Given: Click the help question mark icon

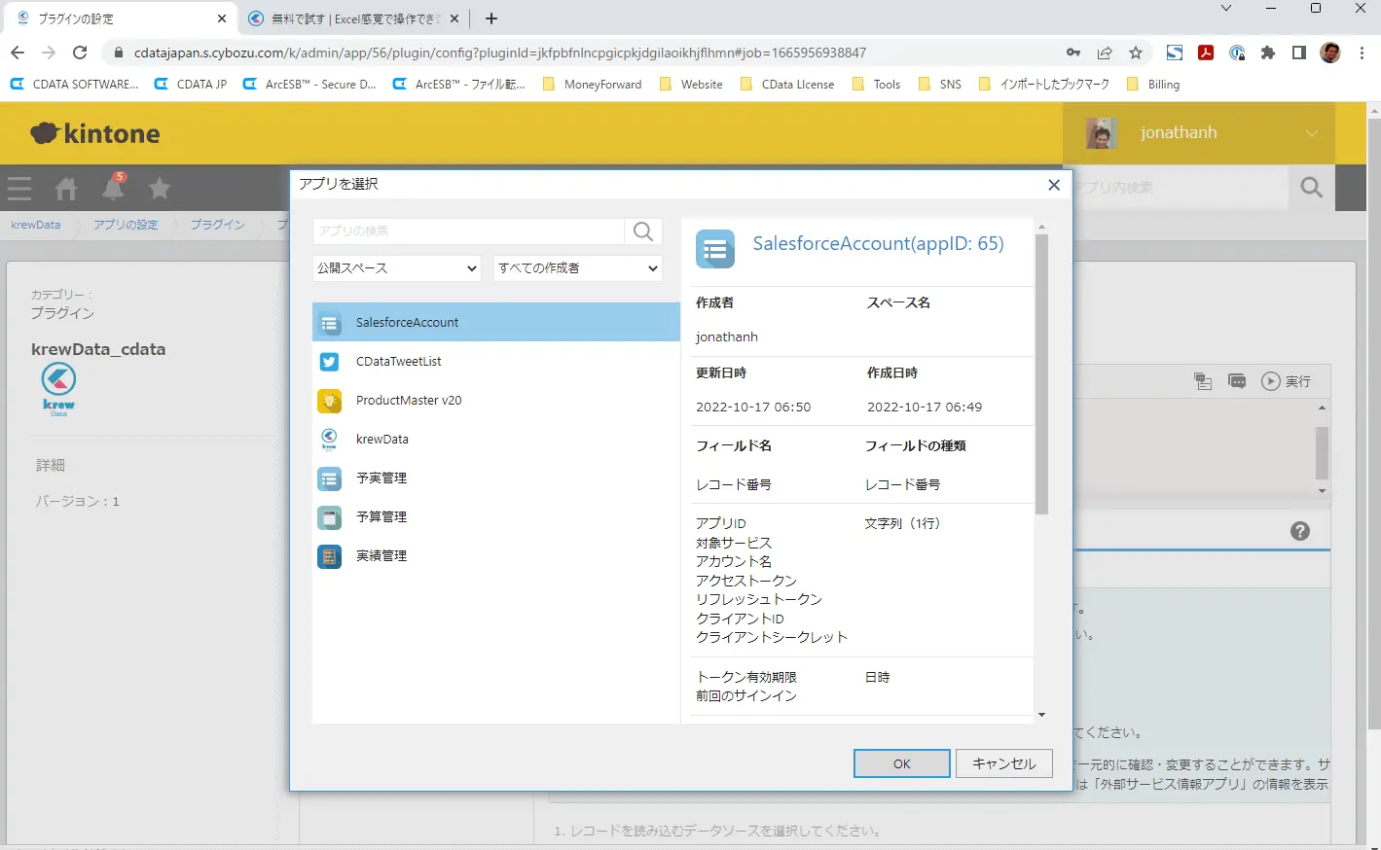Looking at the screenshot, I should click(1300, 531).
